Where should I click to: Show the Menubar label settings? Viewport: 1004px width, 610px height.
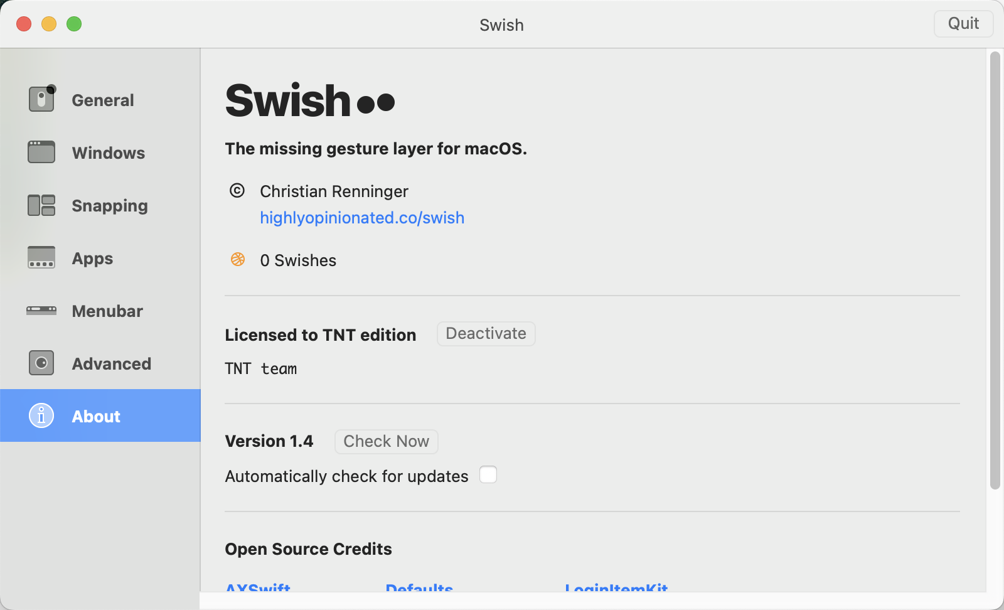click(x=107, y=311)
